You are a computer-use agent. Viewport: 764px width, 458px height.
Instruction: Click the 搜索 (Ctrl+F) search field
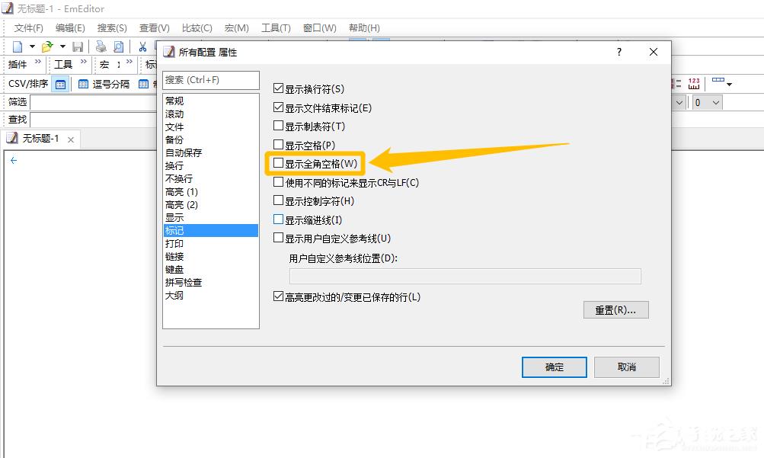[211, 80]
